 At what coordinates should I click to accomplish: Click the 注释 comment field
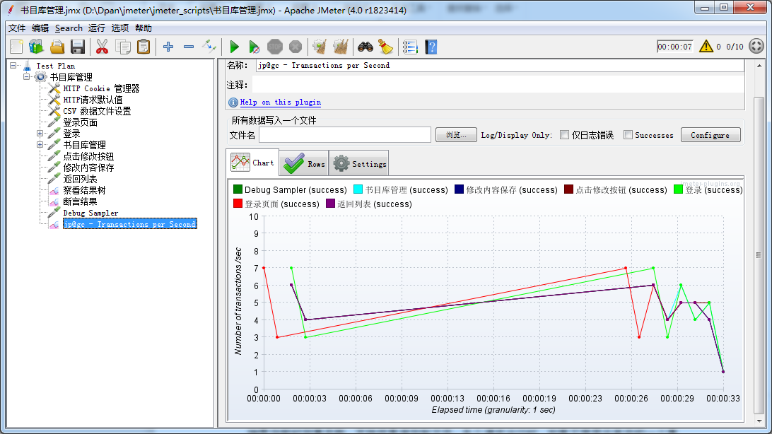click(498, 85)
